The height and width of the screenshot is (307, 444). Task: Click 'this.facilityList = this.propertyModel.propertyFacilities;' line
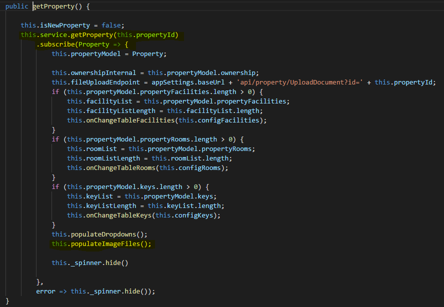[178, 101]
